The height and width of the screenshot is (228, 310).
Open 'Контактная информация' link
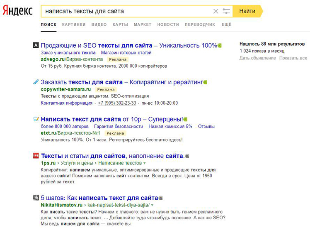pyautogui.click(x=67, y=103)
